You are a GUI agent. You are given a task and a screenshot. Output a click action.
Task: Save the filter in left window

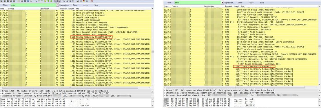click(x=96, y=5)
